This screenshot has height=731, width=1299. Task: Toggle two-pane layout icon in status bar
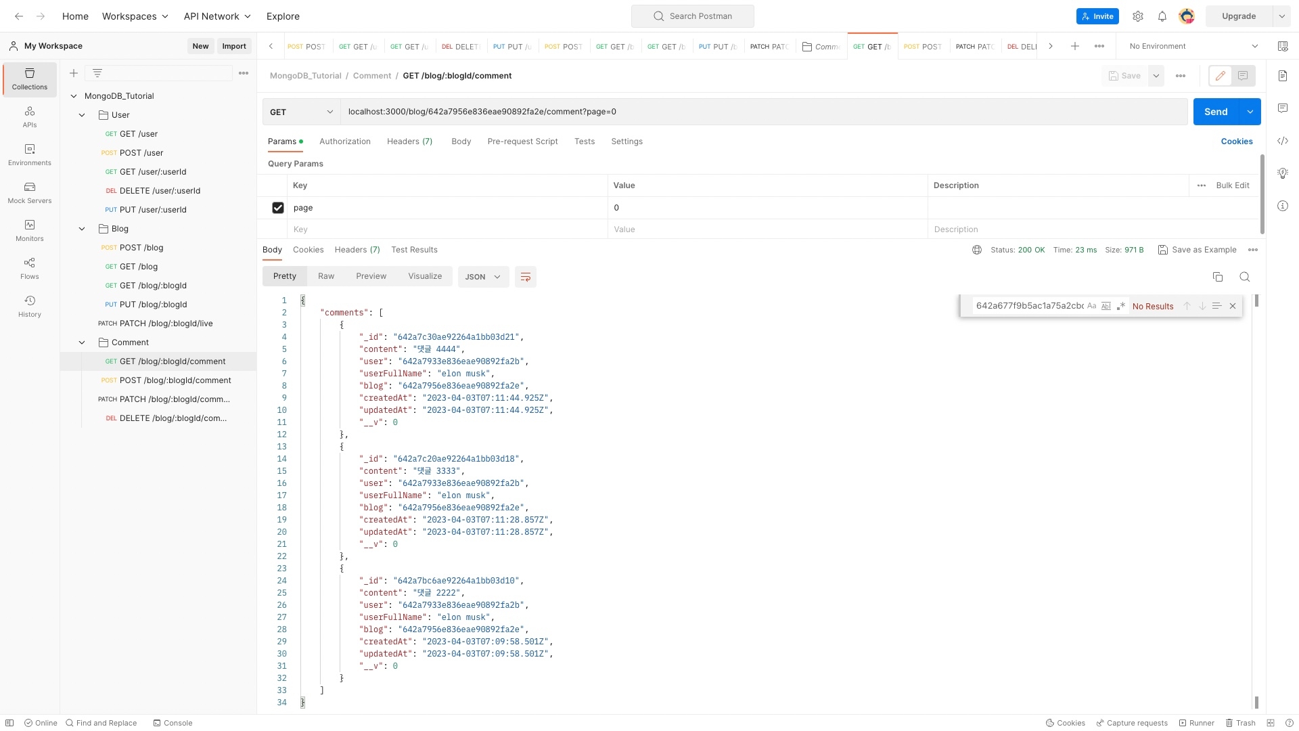1271,723
